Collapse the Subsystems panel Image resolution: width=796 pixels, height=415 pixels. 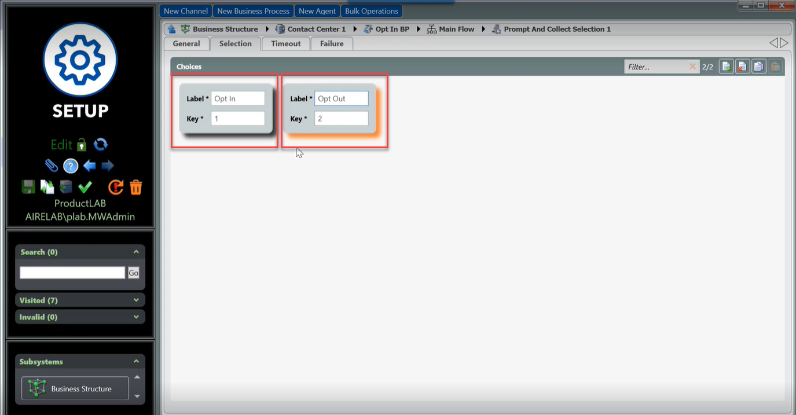coord(136,362)
